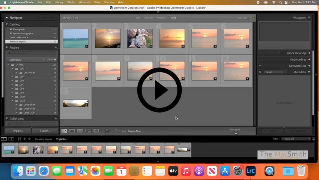Click the Folders search field
The image size is (319, 180).
point(32,53)
